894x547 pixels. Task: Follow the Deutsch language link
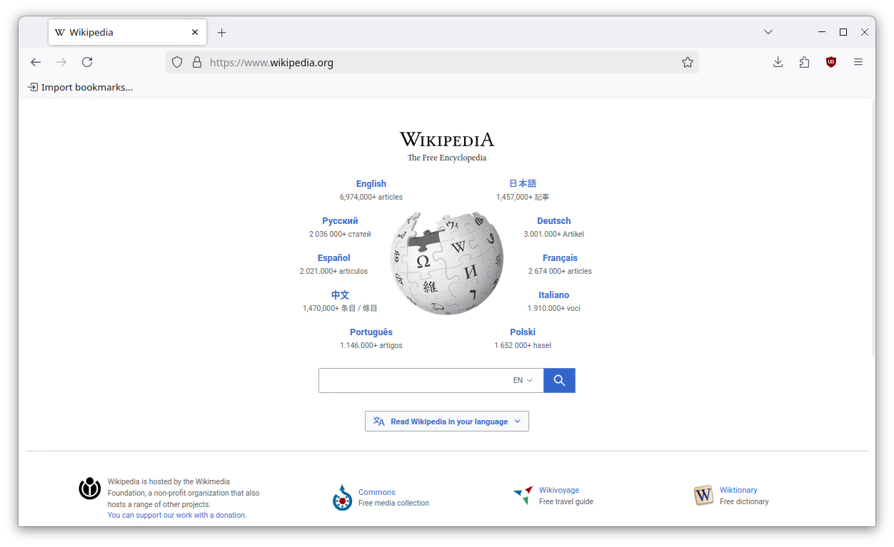pyautogui.click(x=554, y=221)
